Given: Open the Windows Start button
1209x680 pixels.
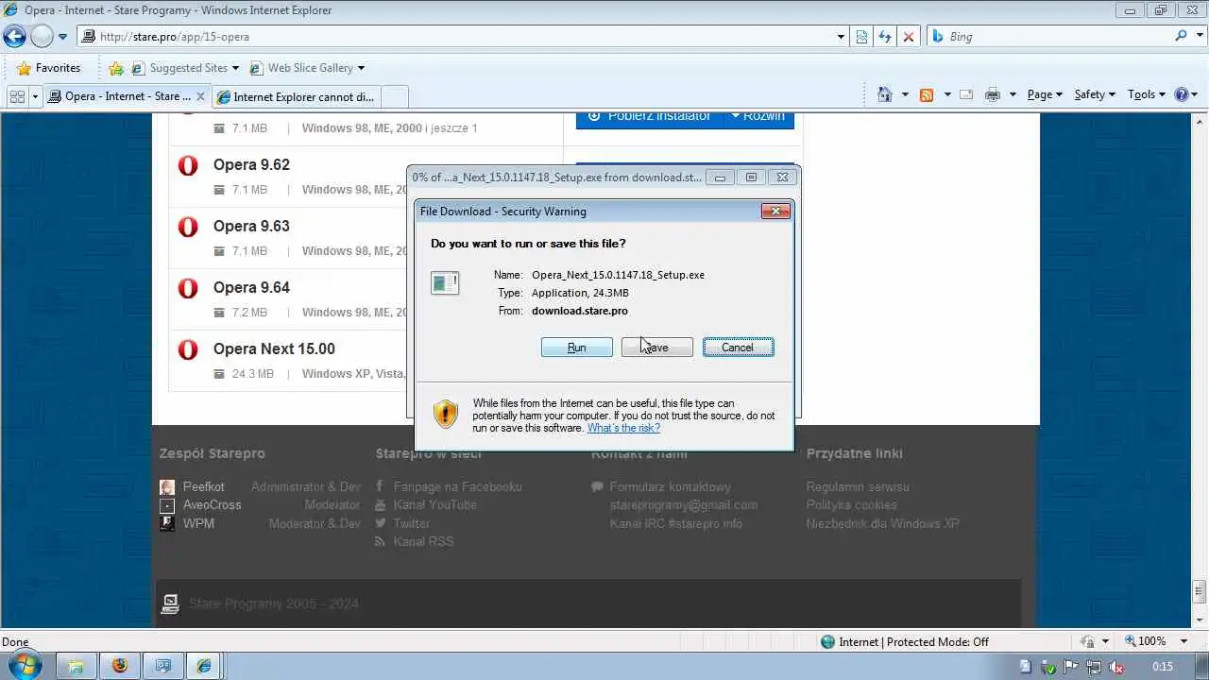Looking at the screenshot, I should 24,665.
